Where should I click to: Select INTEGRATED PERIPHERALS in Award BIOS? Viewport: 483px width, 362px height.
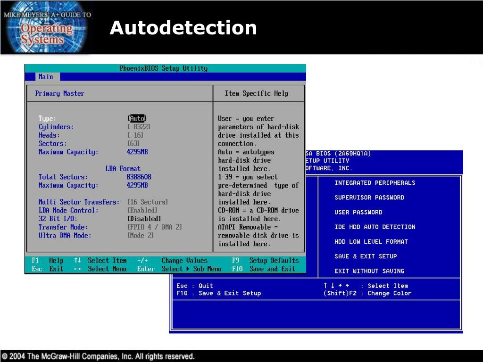[375, 183]
